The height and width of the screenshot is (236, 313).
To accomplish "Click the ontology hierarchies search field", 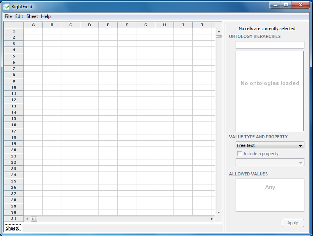I will tap(270, 45).
